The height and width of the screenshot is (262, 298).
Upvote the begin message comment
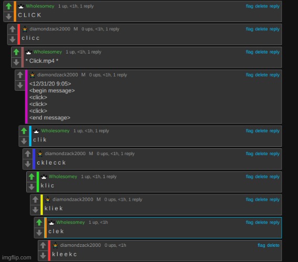(x=20, y=75)
